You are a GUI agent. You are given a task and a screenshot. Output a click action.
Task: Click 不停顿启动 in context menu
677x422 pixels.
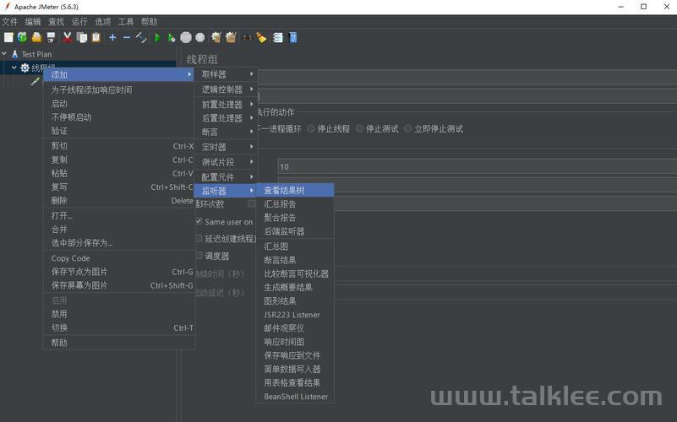point(119,116)
